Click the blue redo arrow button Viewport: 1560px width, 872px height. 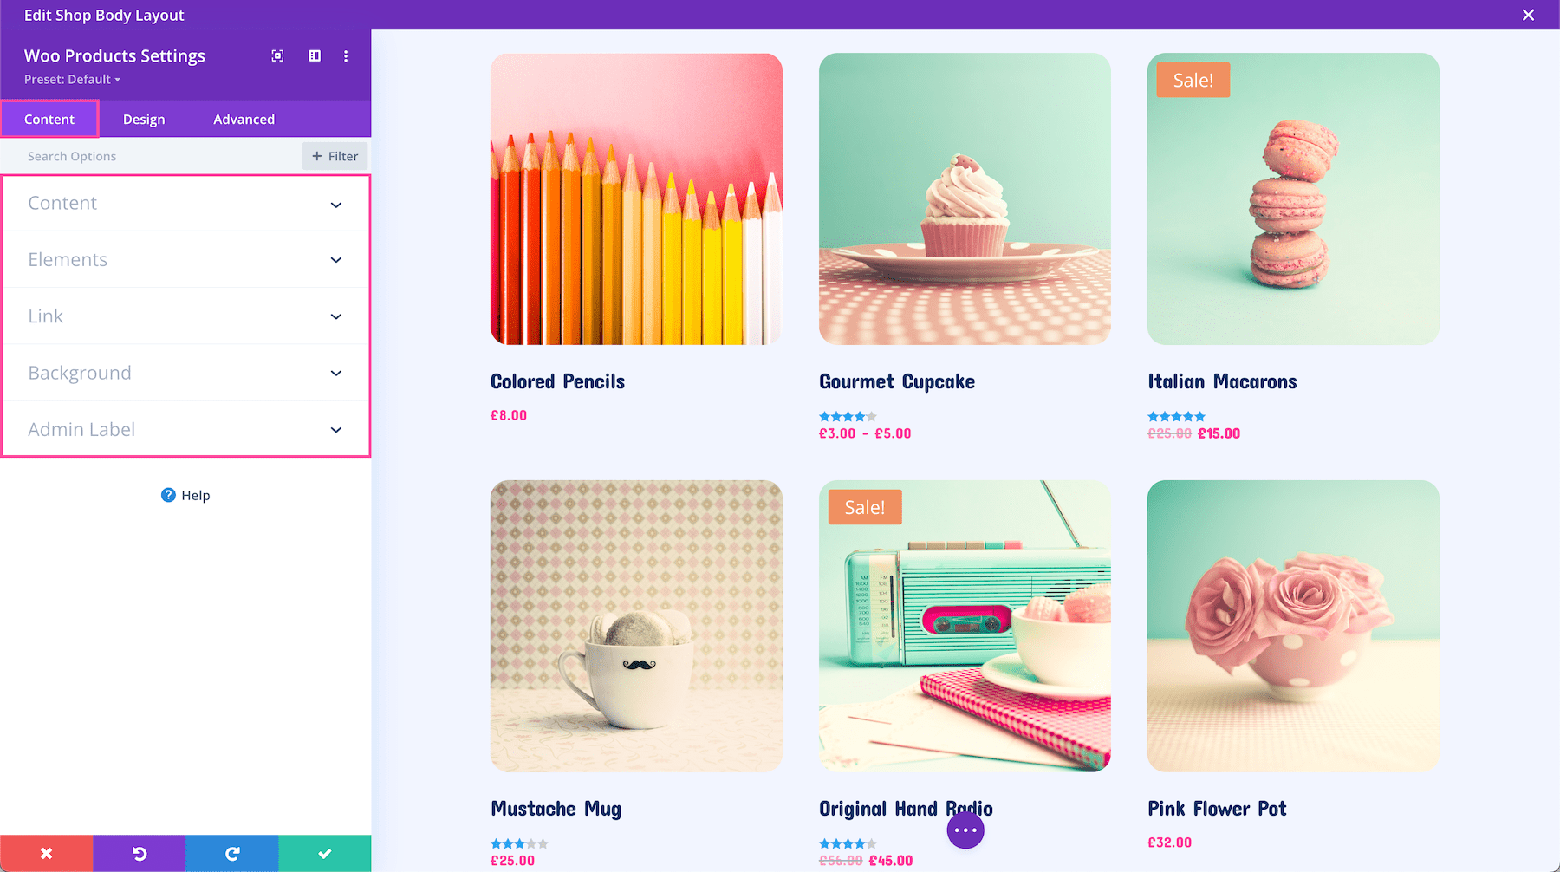point(232,854)
